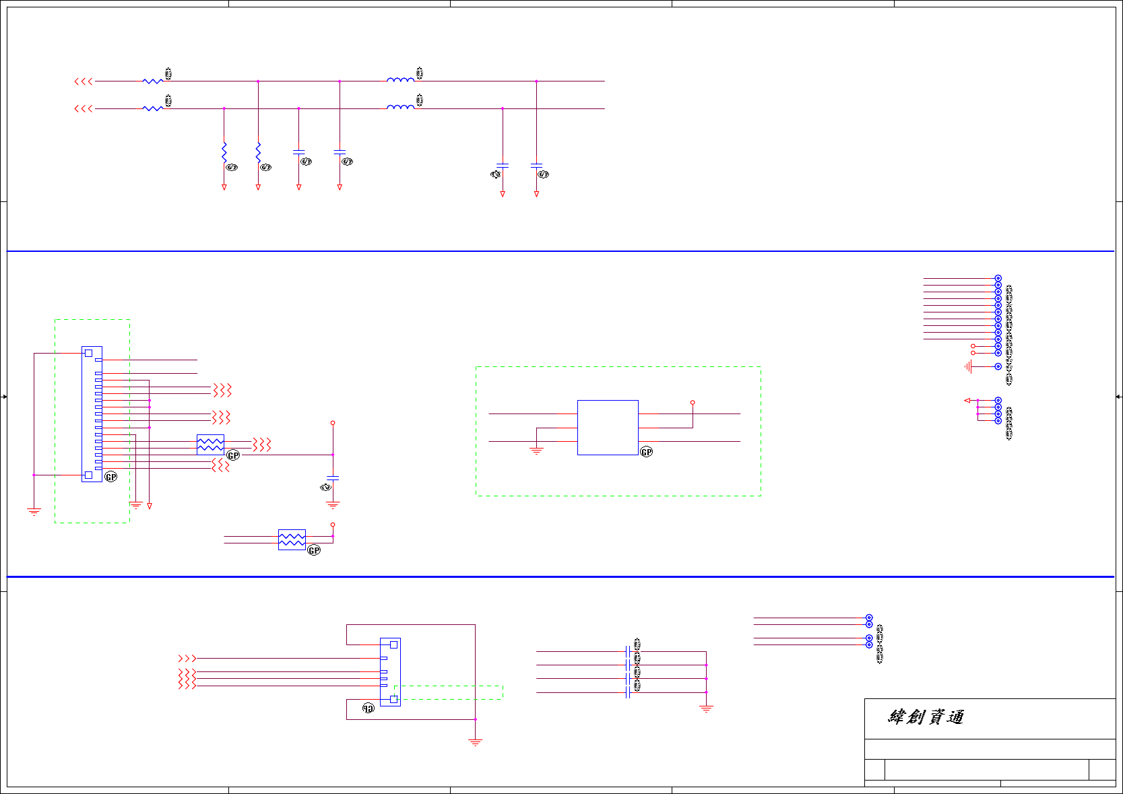Image resolution: width=1123 pixels, height=794 pixels.
Task: Click the second vertical pull-down resistor
Action: coord(258,153)
